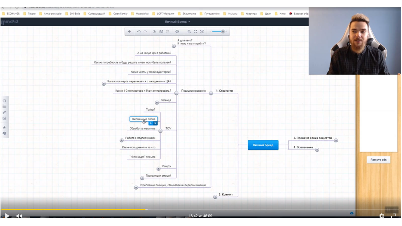
Task: Click the delete node circle-slash icon
Action: click(x=177, y=32)
